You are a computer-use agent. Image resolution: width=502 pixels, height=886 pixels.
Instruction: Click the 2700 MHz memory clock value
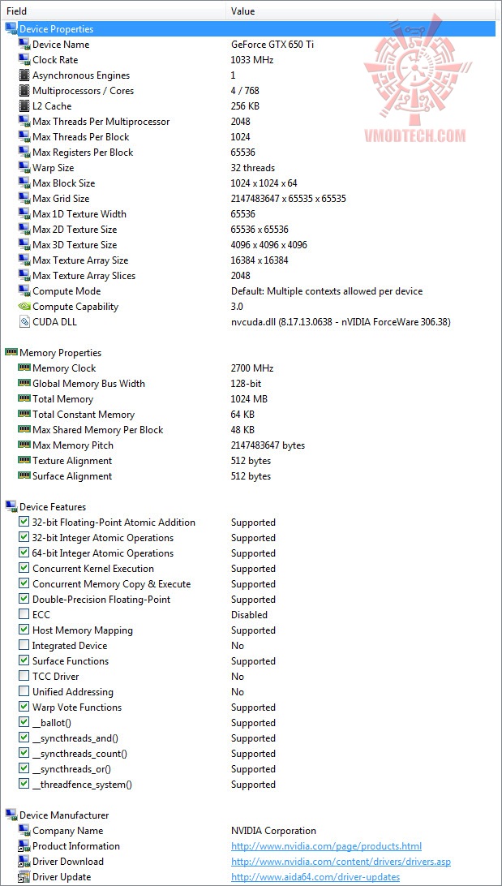(x=252, y=368)
